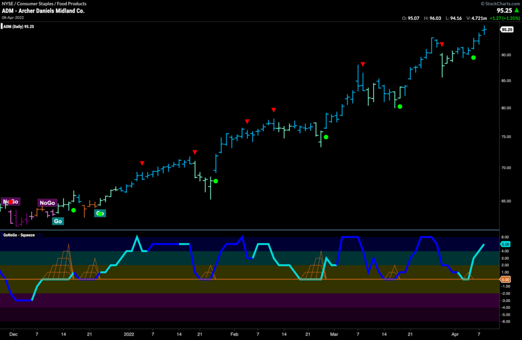Click the red triangle marker in early January

point(142,163)
